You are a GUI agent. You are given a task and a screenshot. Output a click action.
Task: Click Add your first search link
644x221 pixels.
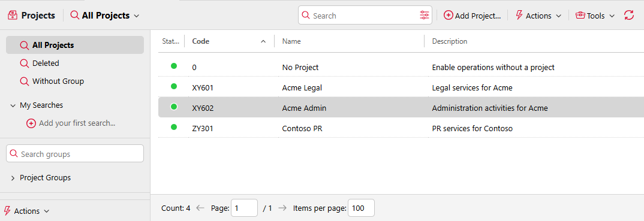coord(77,123)
